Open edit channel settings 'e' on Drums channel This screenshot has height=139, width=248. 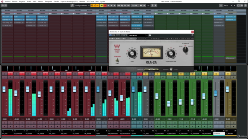tap(139, 77)
